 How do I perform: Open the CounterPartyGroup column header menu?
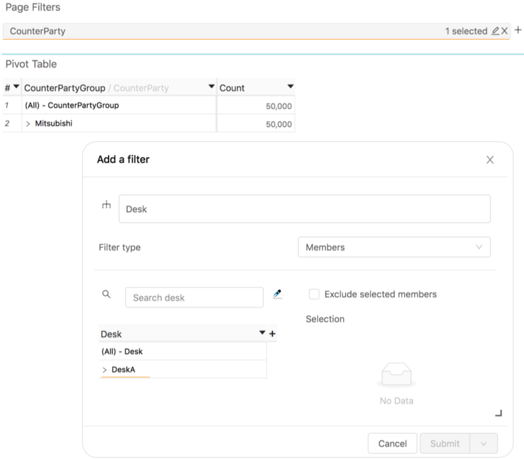[x=211, y=87]
